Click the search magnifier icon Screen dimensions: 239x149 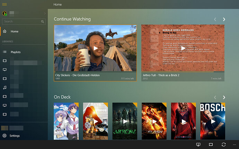pyautogui.click(x=43, y=22)
